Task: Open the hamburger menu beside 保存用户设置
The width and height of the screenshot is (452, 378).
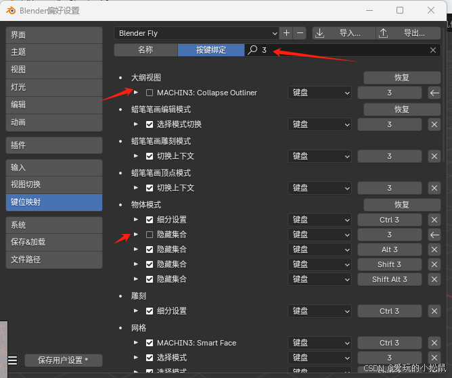Action: coord(13,360)
